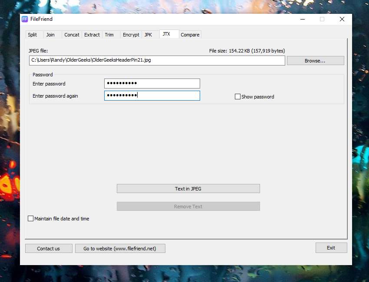This screenshot has width=369, height=282.
Task: Click the JPEG file path field
Action: point(157,60)
